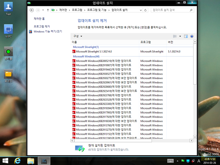Go up one level with up arrow
220x165 pixels.
[48, 10]
